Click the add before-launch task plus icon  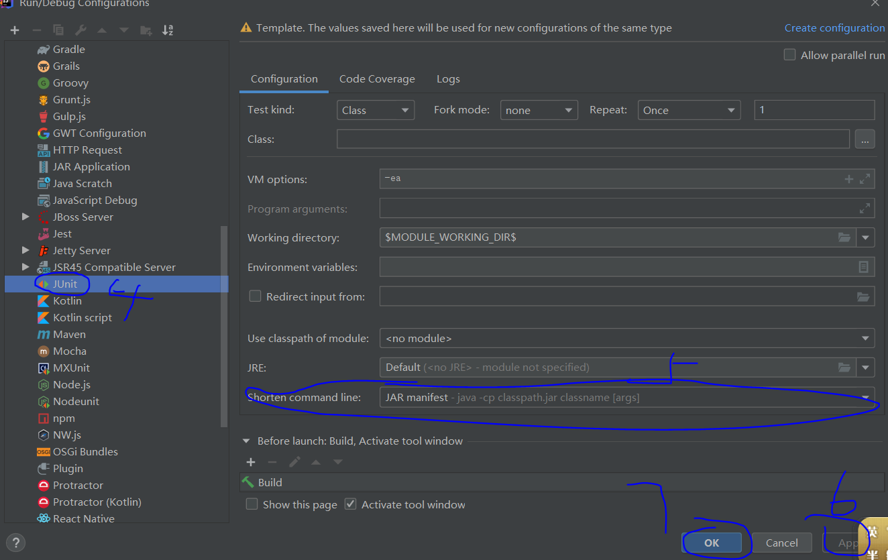click(x=251, y=462)
